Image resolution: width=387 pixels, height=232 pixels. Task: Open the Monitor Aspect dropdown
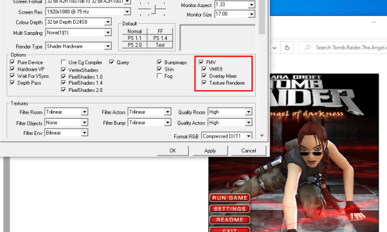[251, 4]
